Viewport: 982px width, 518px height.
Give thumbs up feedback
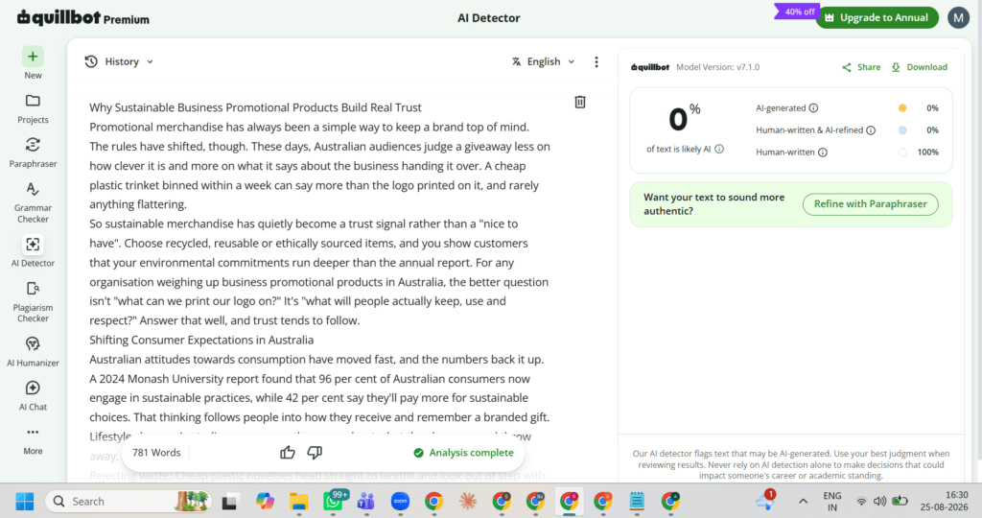click(288, 452)
